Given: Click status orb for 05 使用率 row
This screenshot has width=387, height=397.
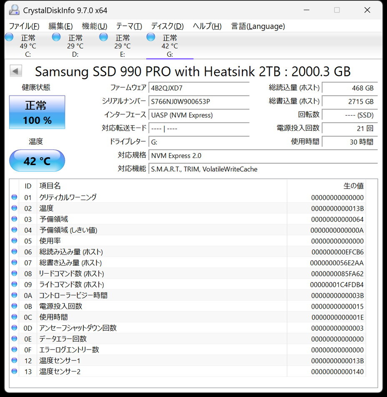Looking at the screenshot, I should point(15,241).
